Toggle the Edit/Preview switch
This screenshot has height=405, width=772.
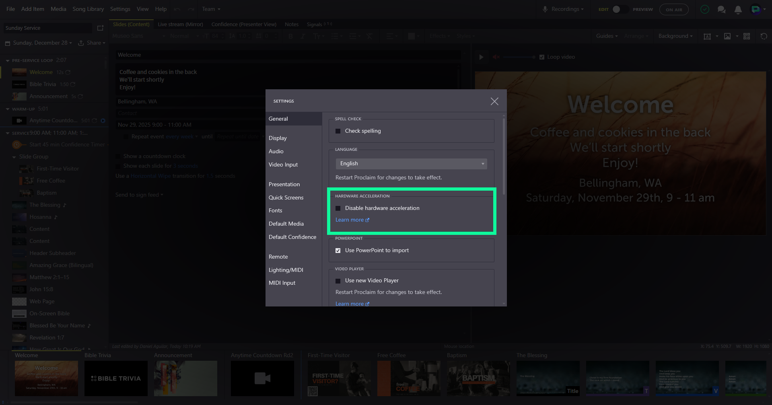pyautogui.click(x=621, y=9)
